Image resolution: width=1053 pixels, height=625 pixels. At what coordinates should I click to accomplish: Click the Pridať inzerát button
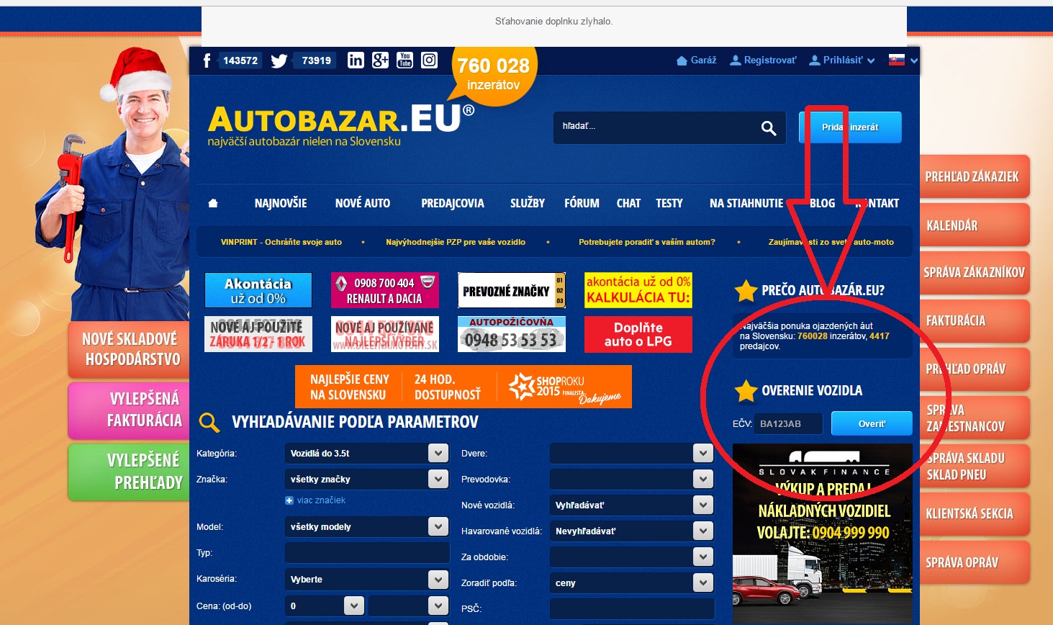[x=850, y=127]
